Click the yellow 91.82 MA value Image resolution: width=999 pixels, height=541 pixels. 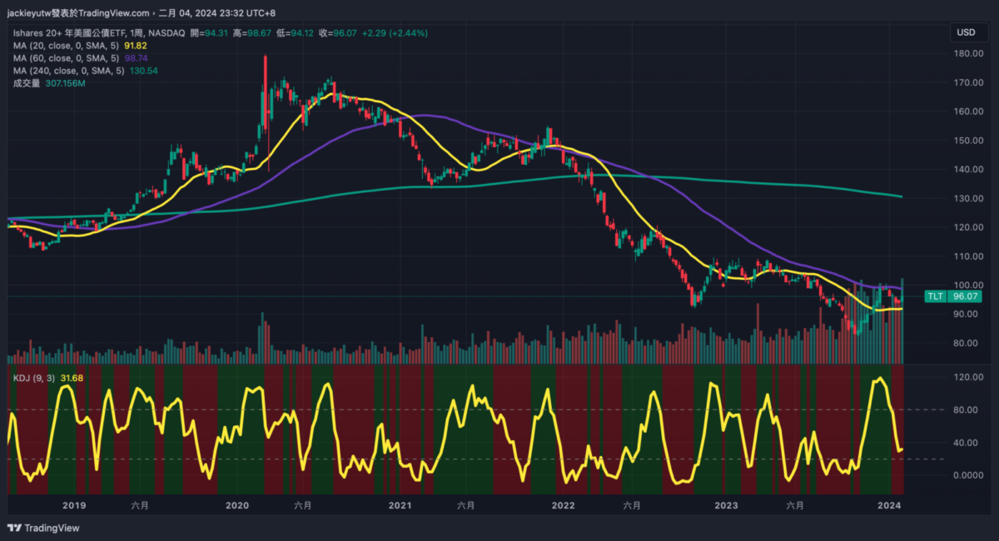136,46
